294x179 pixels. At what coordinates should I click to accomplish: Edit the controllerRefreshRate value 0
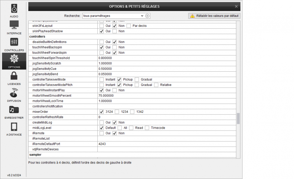point(167,117)
